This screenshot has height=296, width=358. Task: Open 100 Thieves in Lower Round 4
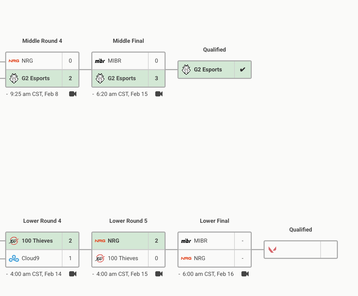coord(37,241)
